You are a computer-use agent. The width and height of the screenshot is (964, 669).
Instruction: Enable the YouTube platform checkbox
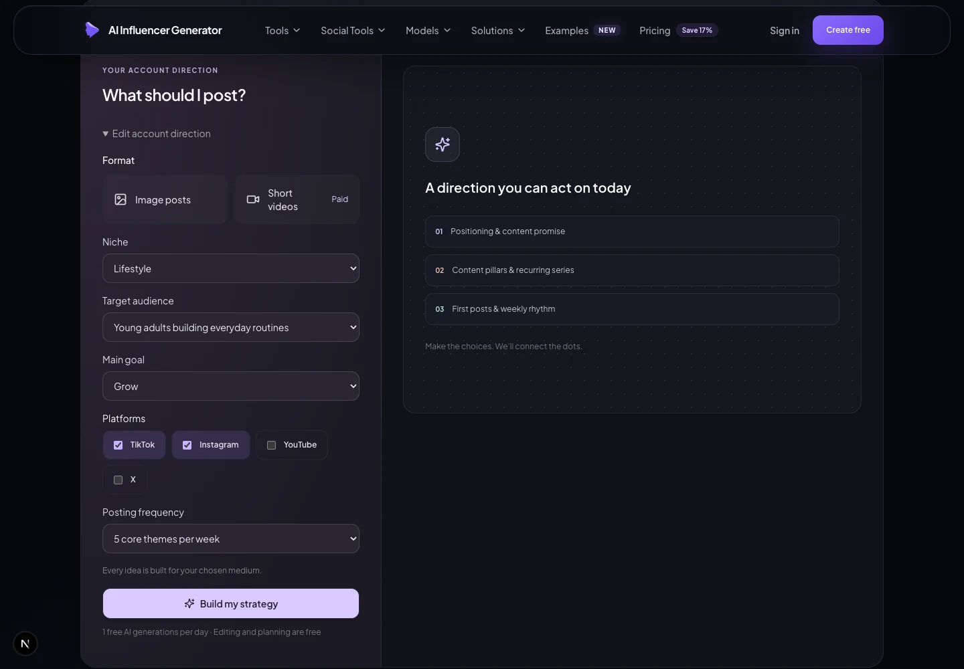pyautogui.click(x=272, y=445)
